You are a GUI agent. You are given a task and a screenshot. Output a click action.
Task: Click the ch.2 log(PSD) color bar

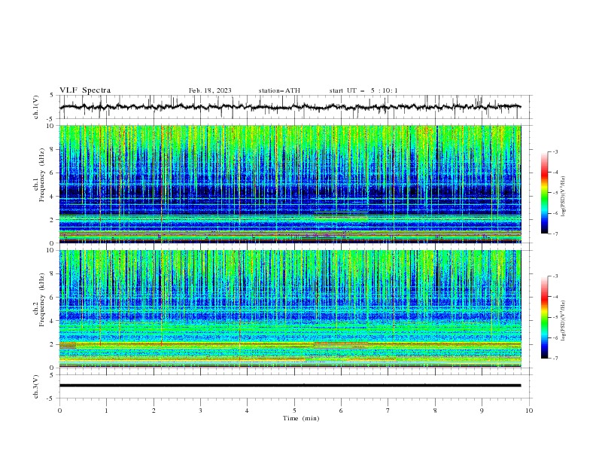(544, 317)
